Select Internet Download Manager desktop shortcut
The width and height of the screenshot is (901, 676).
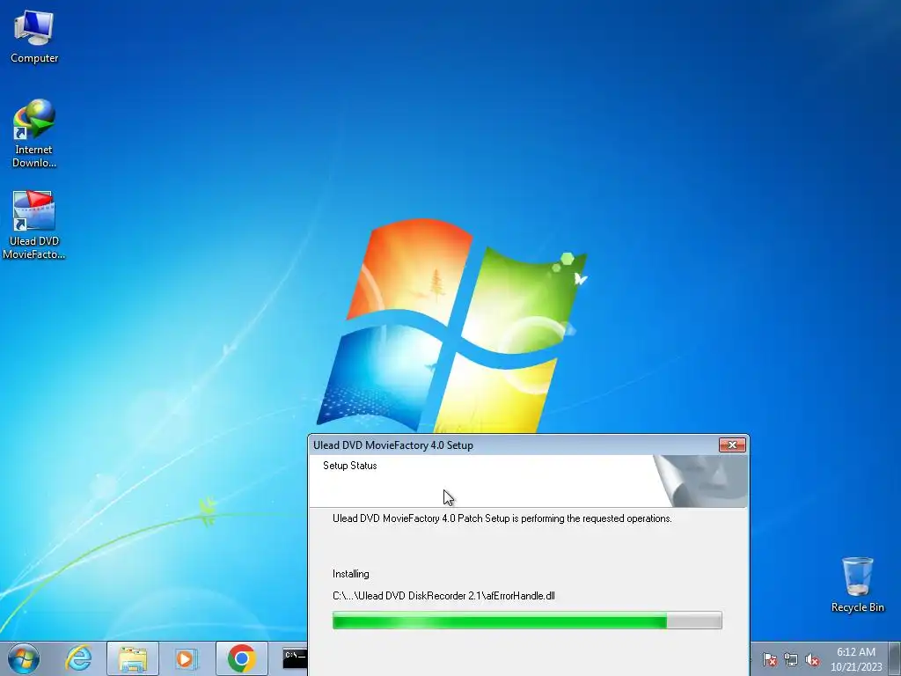pyautogui.click(x=34, y=134)
